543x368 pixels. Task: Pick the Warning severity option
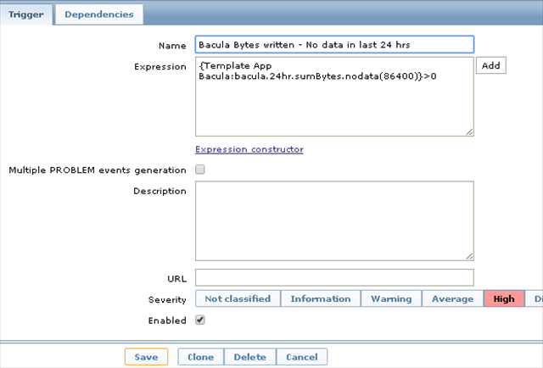[391, 298]
